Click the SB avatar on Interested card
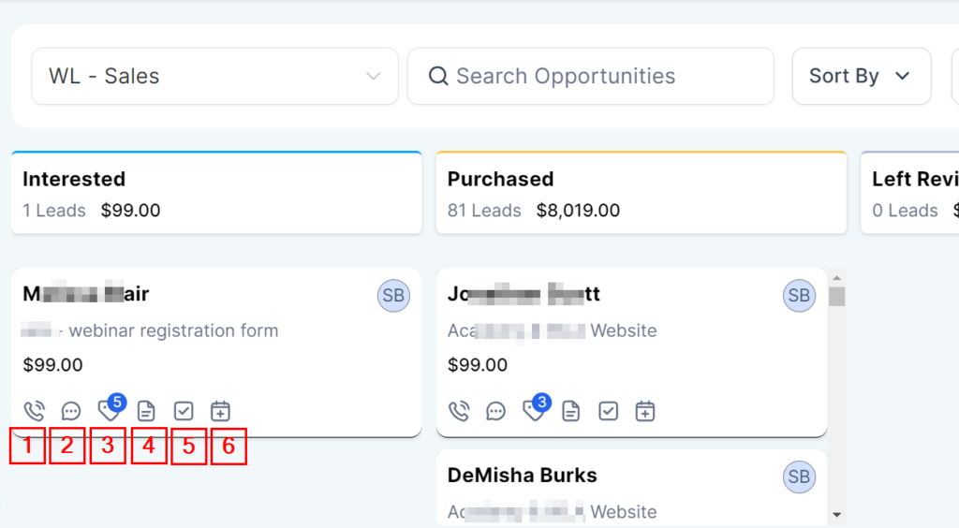This screenshot has height=528, width=959. point(393,296)
